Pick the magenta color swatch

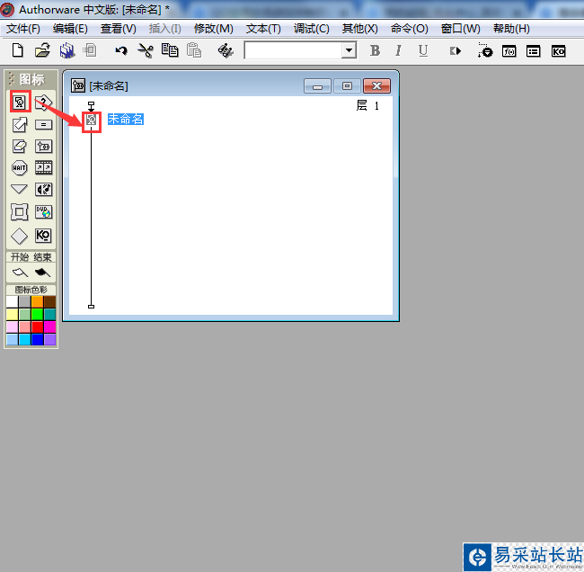pos(50,327)
